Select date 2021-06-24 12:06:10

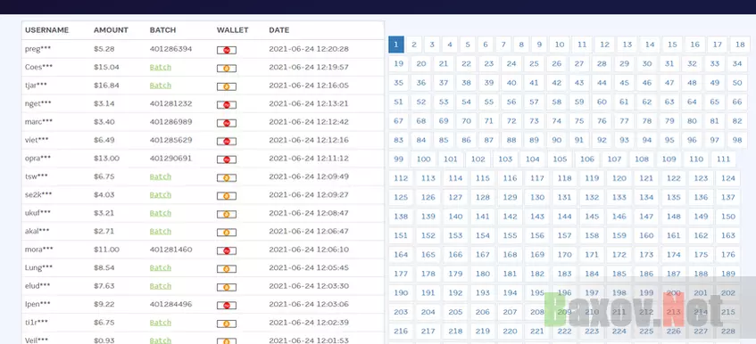pyautogui.click(x=309, y=250)
